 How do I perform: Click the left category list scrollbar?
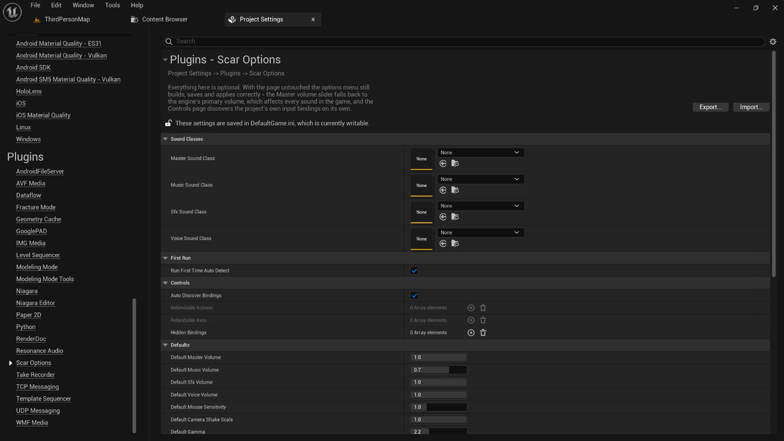[134, 366]
